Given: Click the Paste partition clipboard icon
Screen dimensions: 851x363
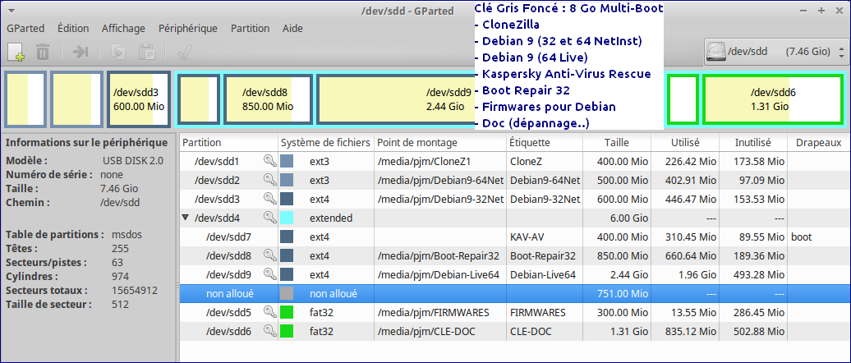Looking at the screenshot, I should tap(147, 53).
